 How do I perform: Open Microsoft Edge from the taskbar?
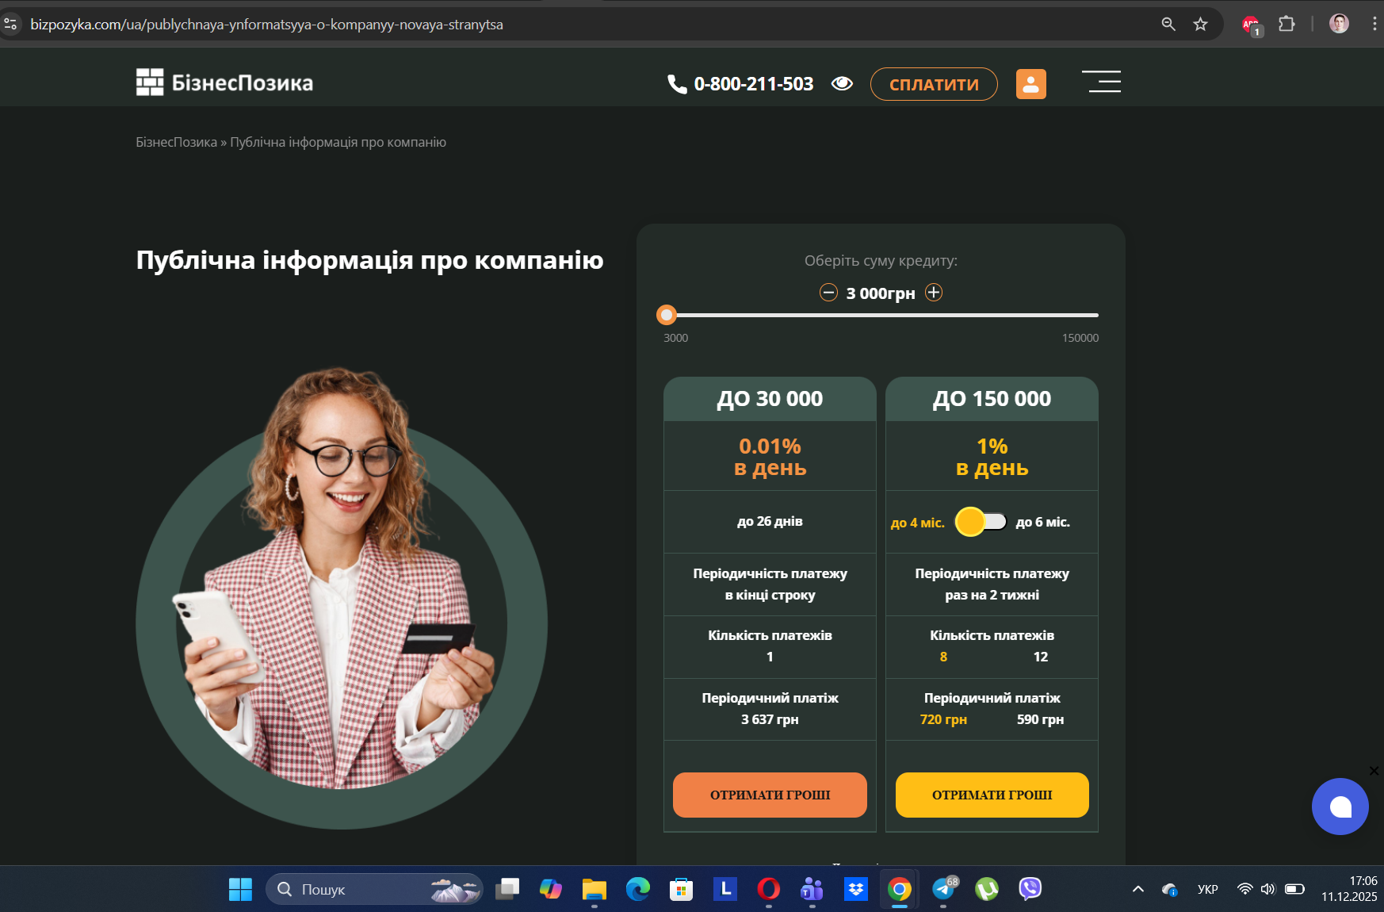pyautogui.click(x=638, y=889)
